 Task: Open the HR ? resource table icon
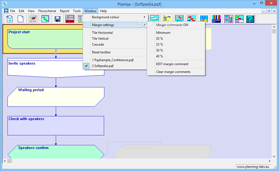[204, 19]
